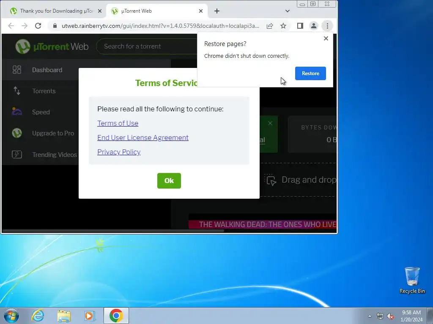Open File Explorer from taskbar

pos(64,316)
